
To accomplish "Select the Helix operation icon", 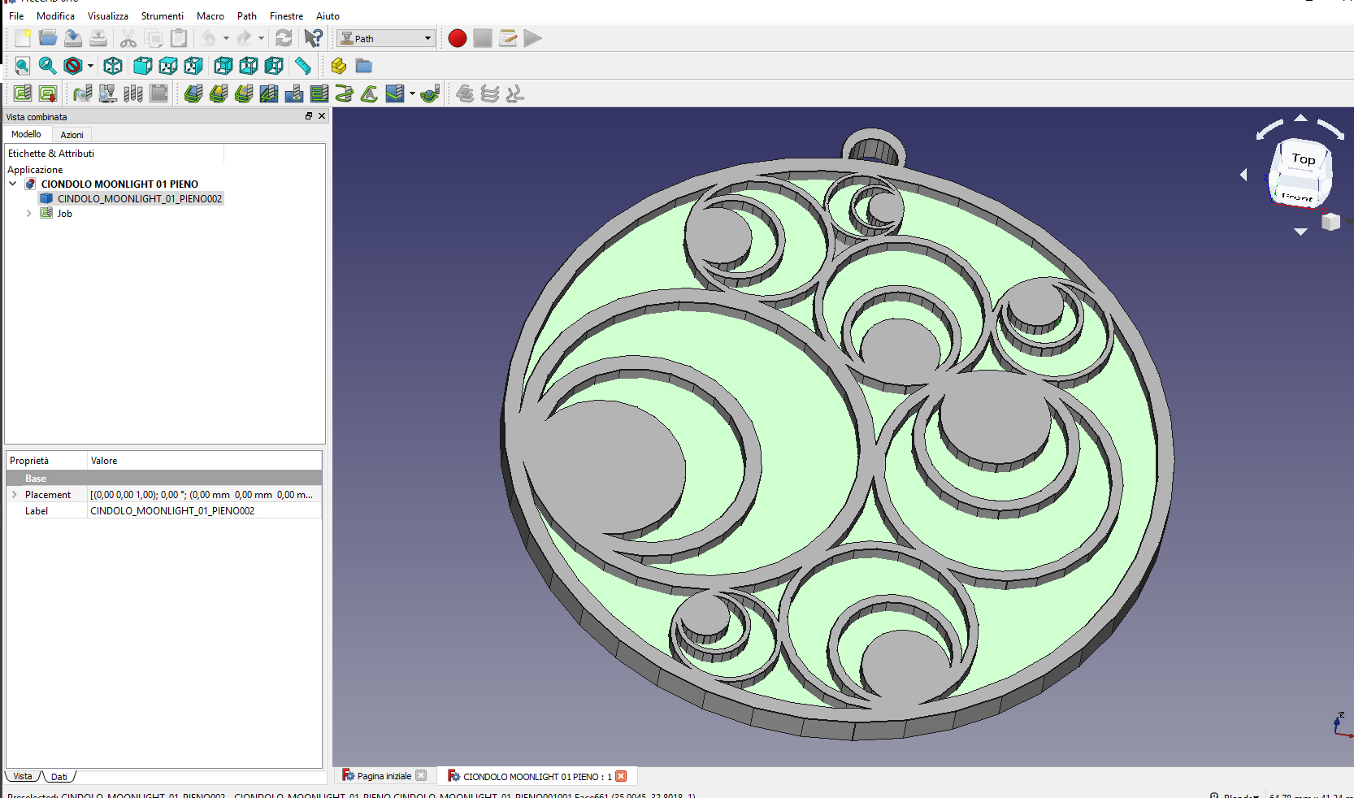I will tap(345, 93).
